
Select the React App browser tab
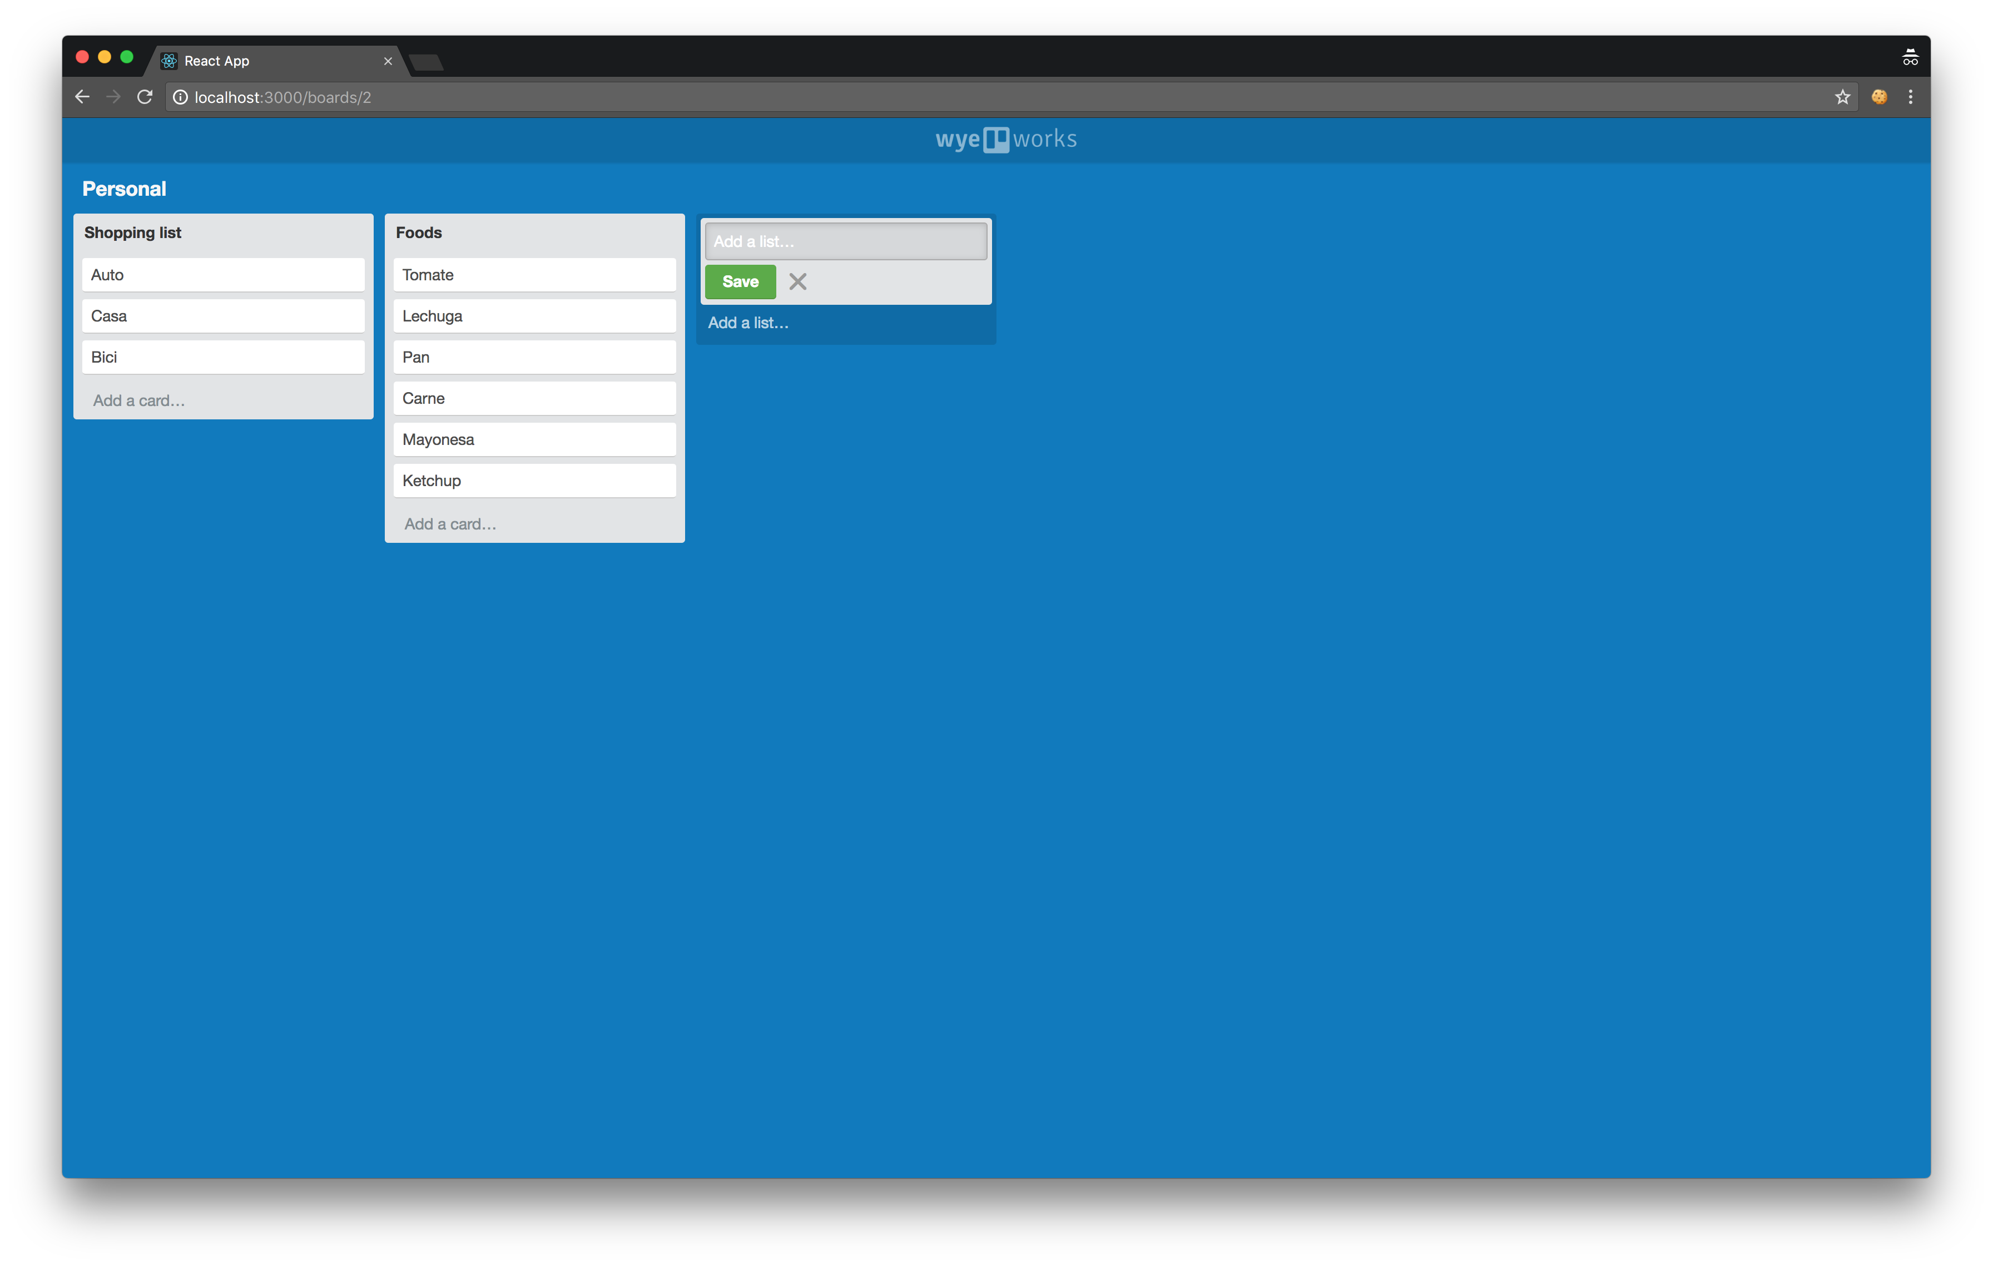click(277, 61)
